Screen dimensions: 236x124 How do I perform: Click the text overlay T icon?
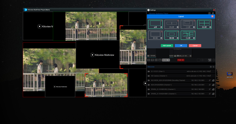click(152, 60)
